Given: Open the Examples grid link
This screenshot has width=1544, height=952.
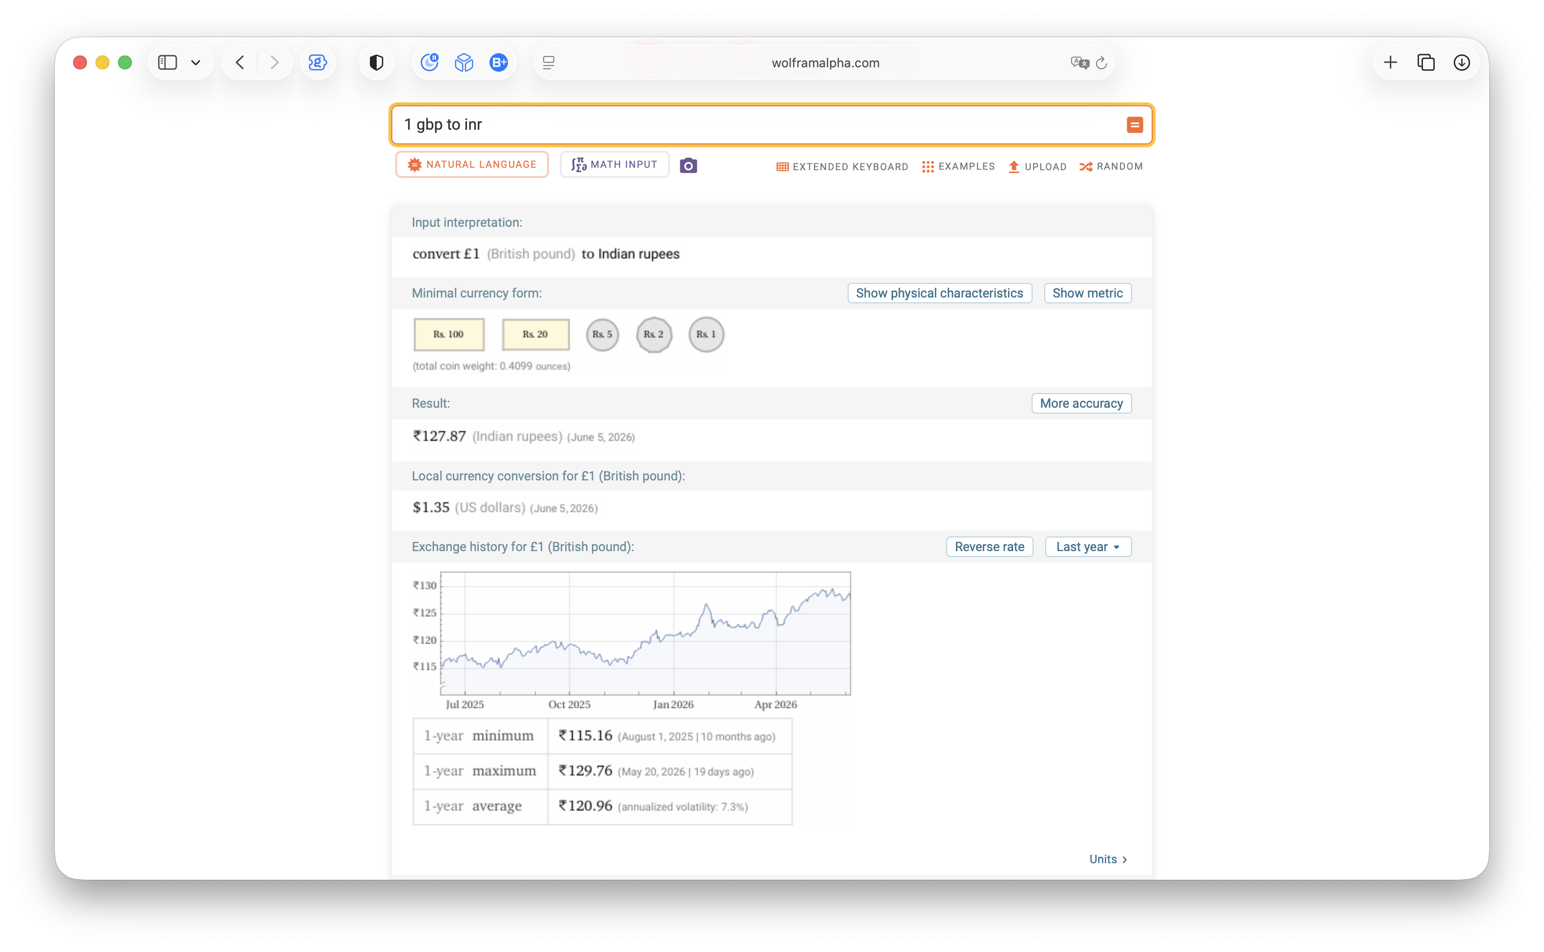Looking at the screenshot, I should click(x=958, y=167).
